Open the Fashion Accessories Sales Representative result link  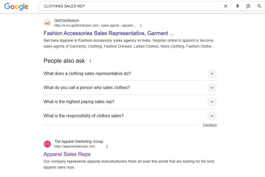(109, 33)
